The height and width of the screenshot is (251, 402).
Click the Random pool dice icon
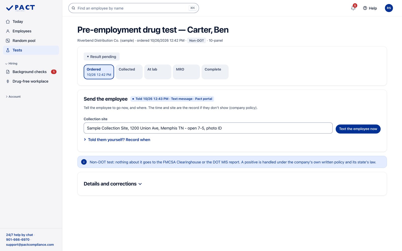[8, 41]
